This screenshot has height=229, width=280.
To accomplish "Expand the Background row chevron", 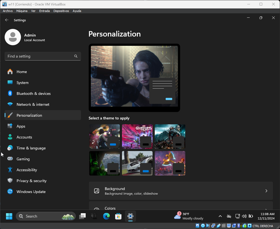I will 266,191.
